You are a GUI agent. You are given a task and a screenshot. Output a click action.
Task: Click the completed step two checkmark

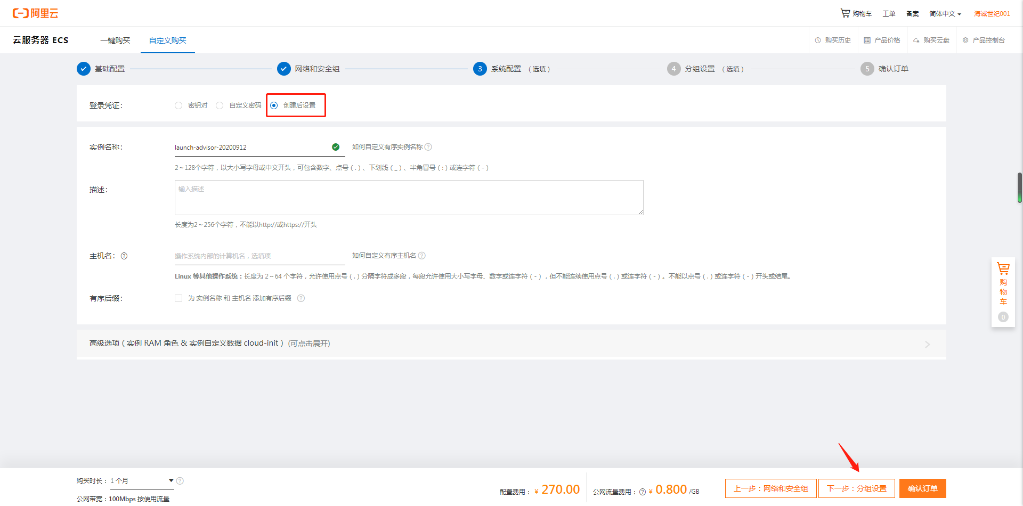[x=284, y=69]
